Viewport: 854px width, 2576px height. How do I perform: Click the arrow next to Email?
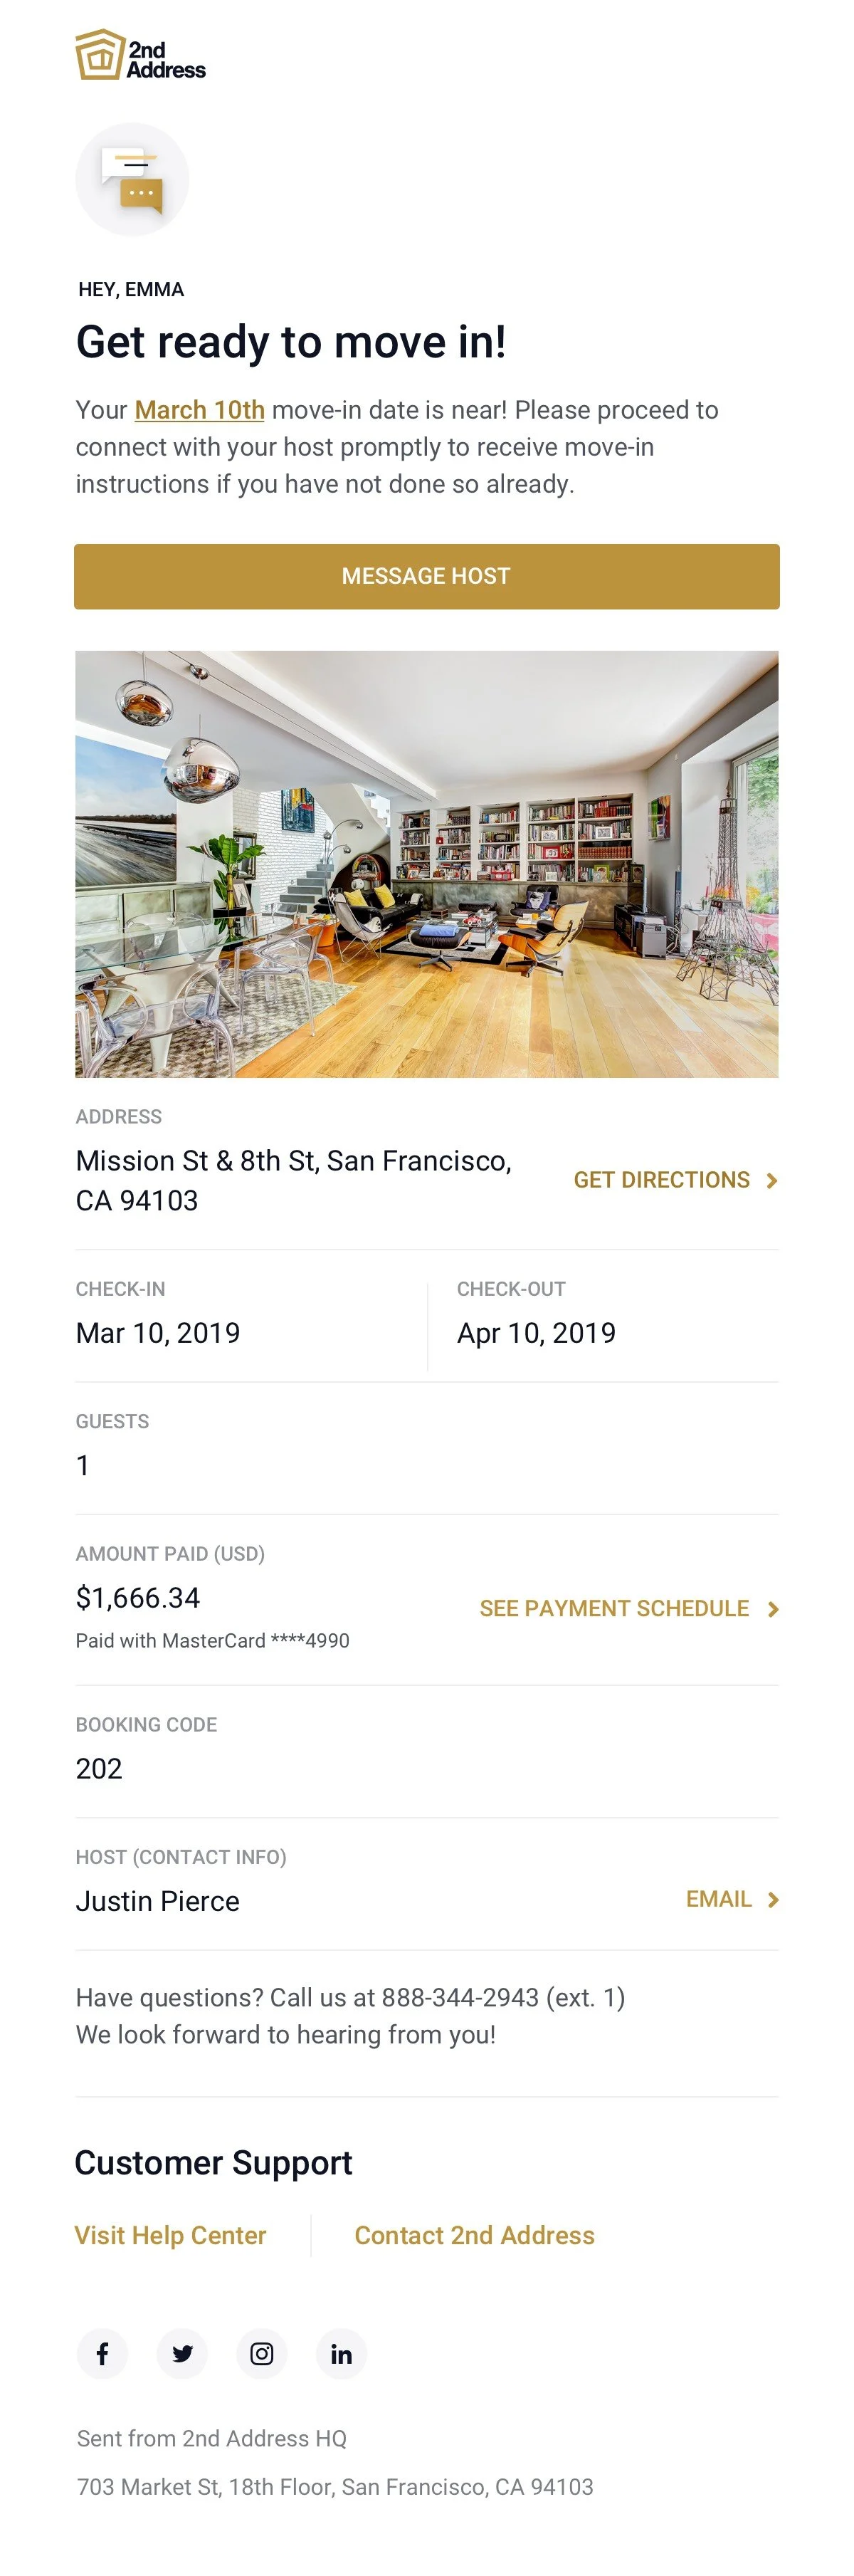(x=772, y=1899)
